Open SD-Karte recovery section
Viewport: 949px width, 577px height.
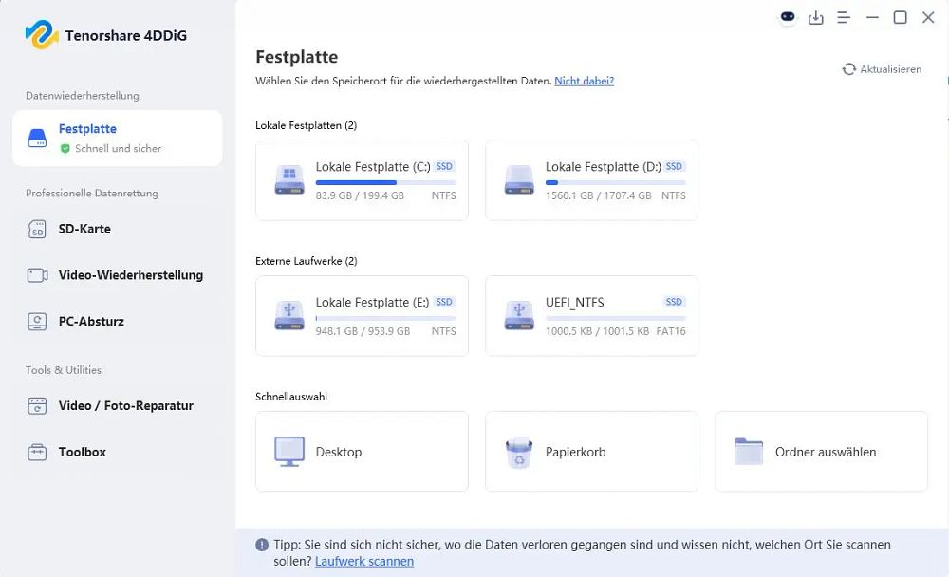coord(84,229)
